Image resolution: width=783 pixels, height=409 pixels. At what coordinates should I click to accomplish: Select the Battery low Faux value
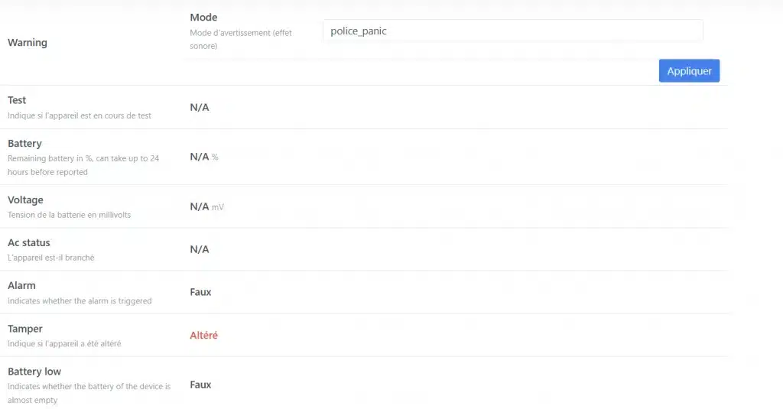[200, 385]
